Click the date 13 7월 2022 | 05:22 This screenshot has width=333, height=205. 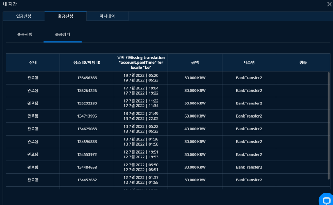[141, 126]
